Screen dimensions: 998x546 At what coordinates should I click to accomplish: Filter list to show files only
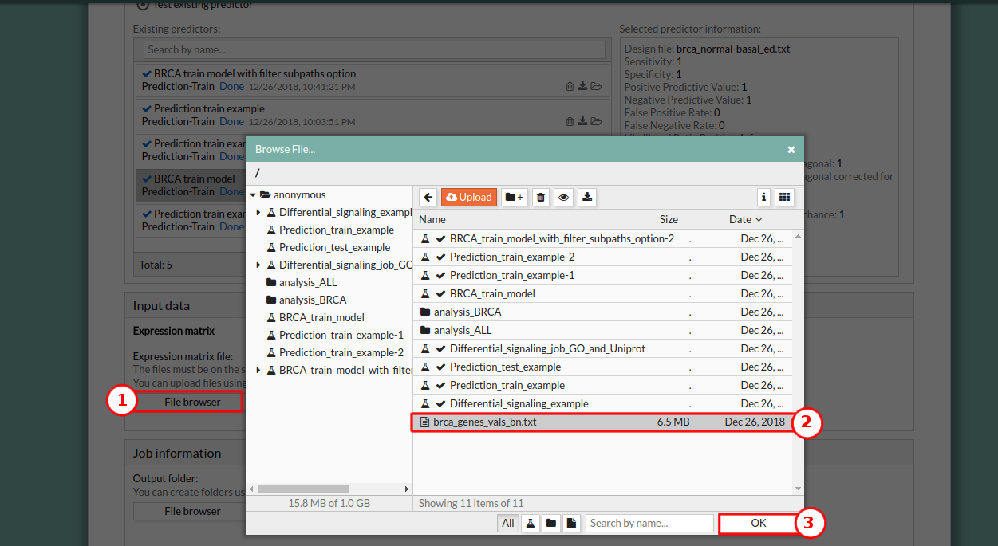coord(571,524)
